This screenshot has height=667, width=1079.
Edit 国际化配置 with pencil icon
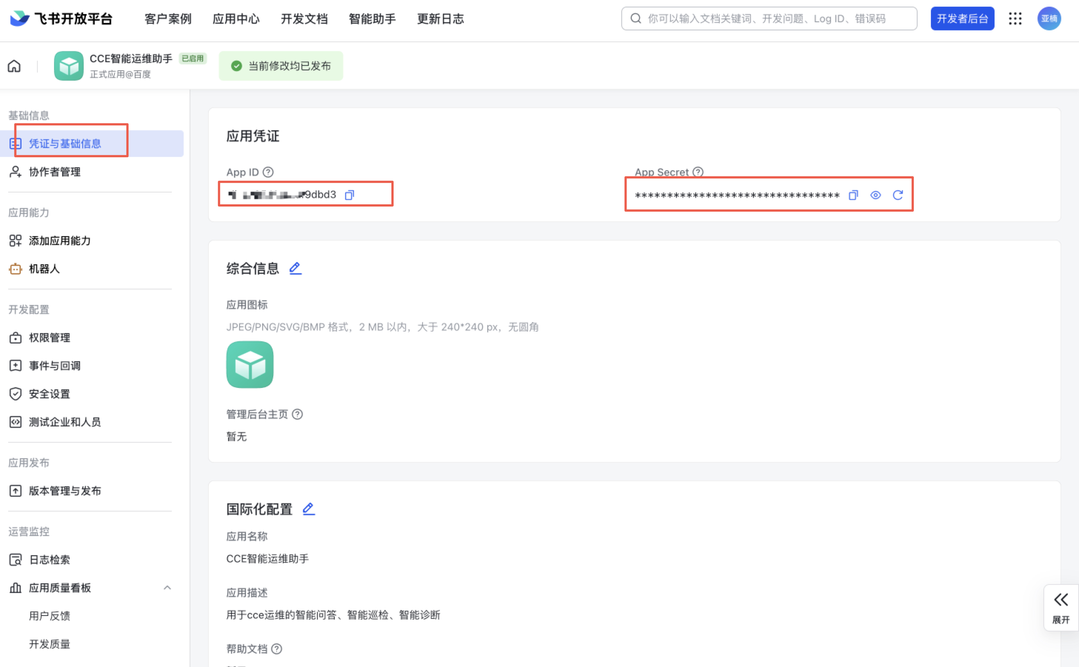click(x=308, y=509)
